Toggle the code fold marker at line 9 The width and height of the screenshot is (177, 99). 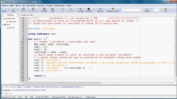(27, 39)
